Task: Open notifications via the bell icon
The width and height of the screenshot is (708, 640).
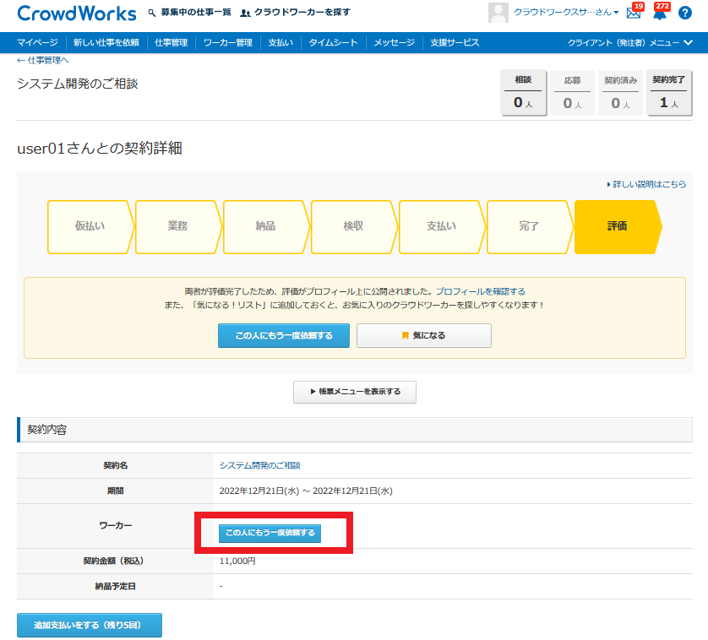Action: [659, 14]
